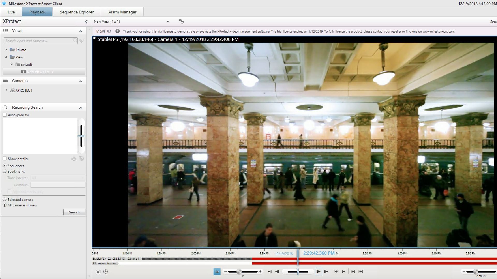Collapse the View folder
This screenshot has height=279, width=497.
coord(6,57)
